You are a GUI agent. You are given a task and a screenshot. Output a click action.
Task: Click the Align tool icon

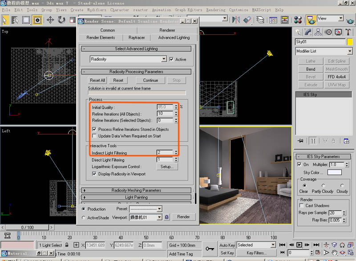pyautogui.click(x=247, y=20)
